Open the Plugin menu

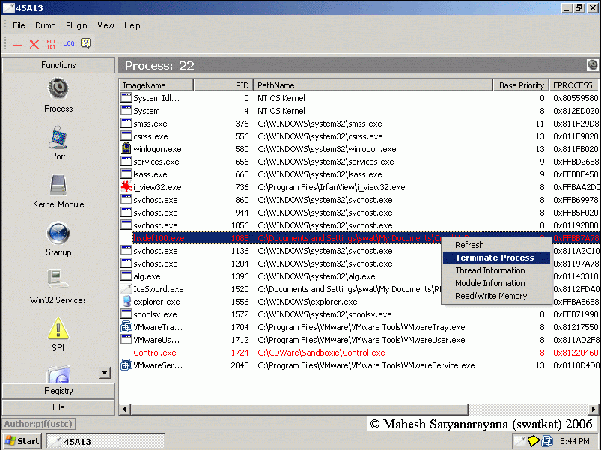[x=76, y=25]
